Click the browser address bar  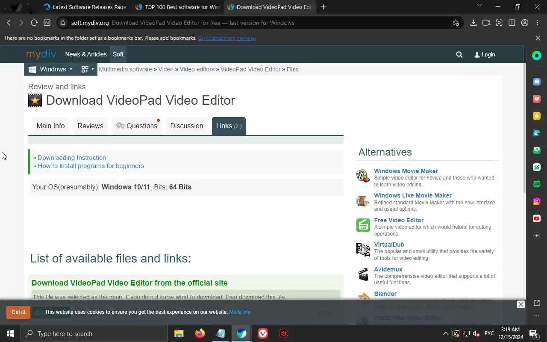260,23
